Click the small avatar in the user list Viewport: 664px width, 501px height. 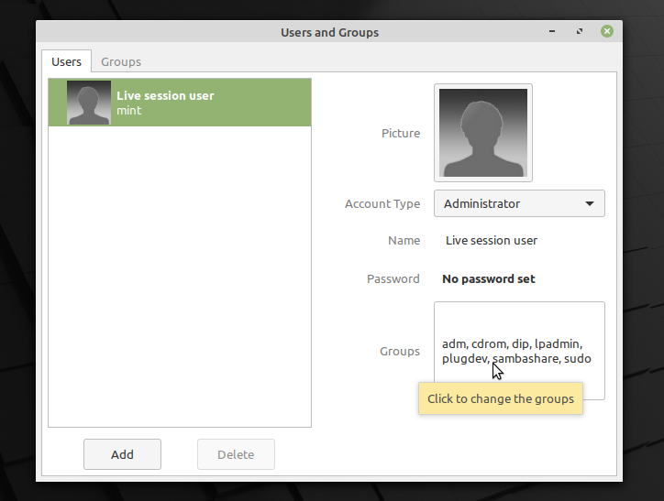point(89,103)
